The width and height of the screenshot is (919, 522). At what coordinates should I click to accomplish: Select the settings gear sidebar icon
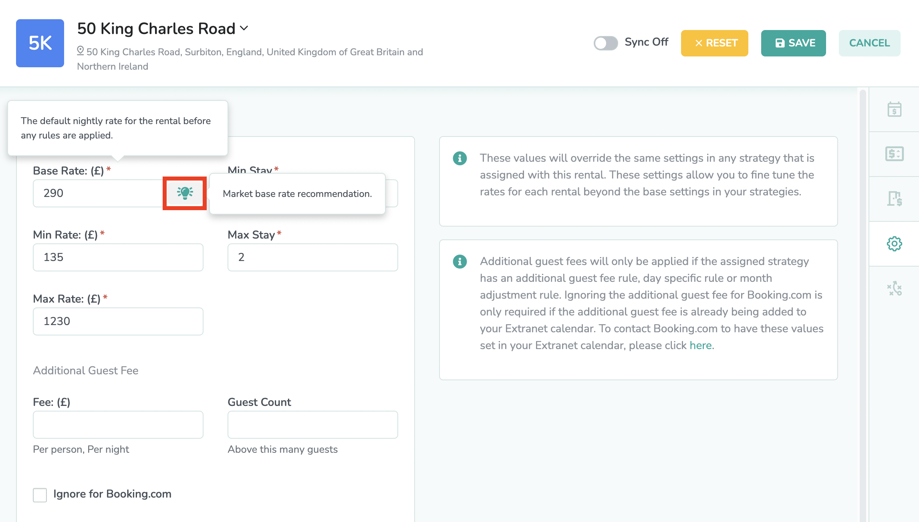coord(894,243)
